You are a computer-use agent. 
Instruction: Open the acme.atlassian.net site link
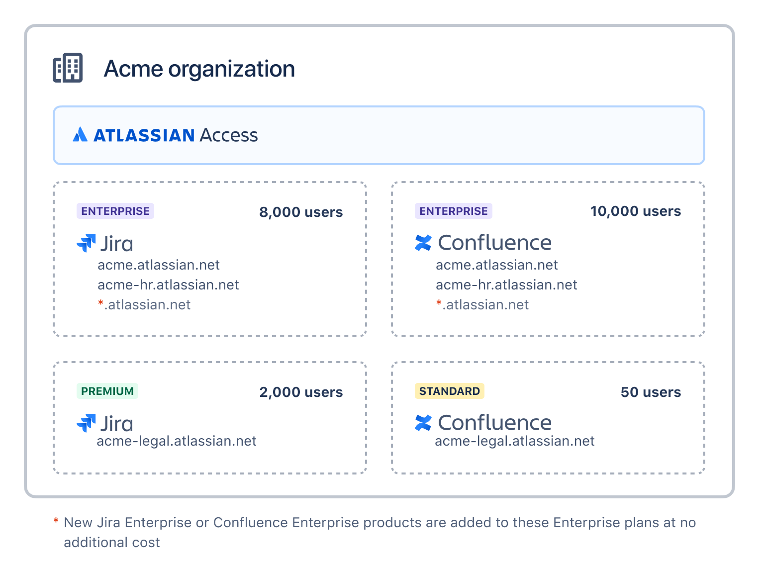point(158,265)
